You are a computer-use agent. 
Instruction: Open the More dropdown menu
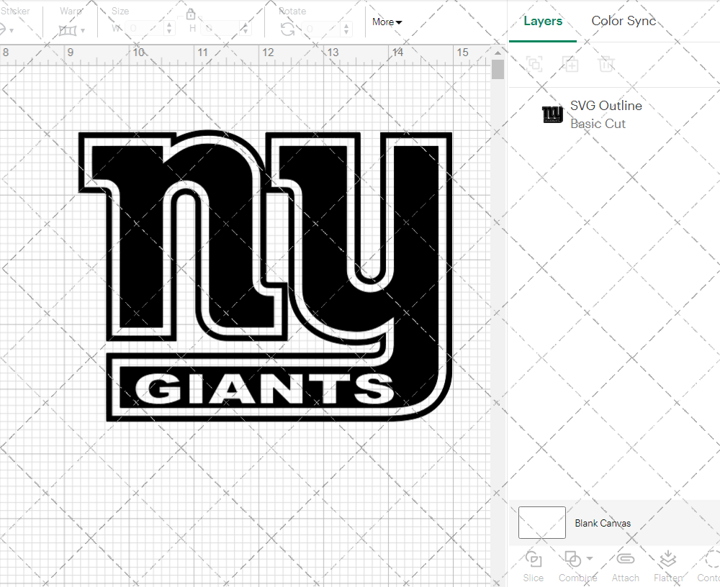387,22
